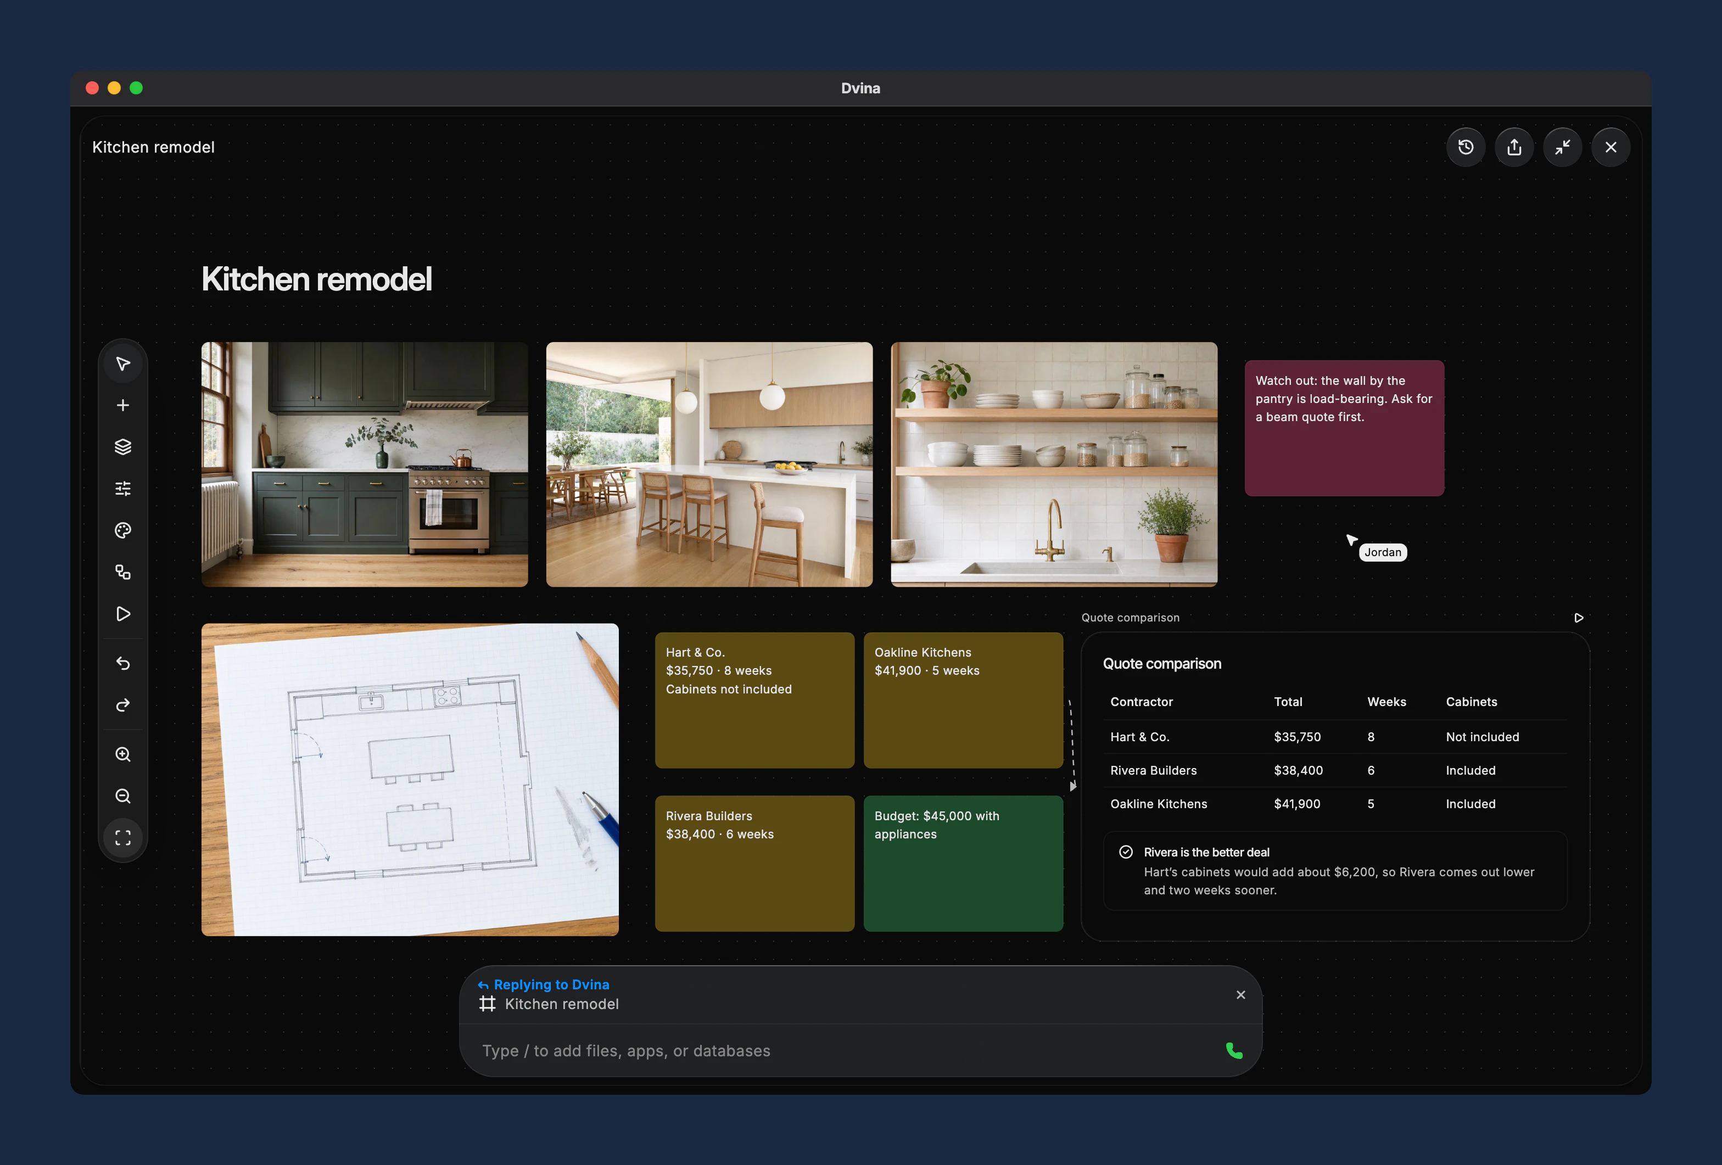This screenshot has width=1722, height=1165.
Task: Collapse the canvas with the minimize-arrows icon
Action: pos(1563,147)
